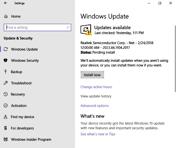This screenshot has width=176, height=148.
Task: Open the Activation section
Action: 19,106
